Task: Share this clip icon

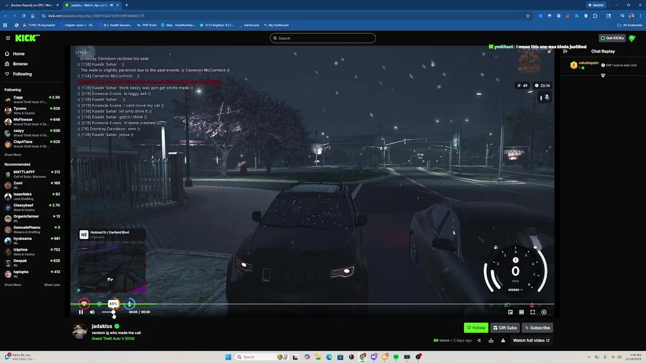Action: click(x=479, y=340)
